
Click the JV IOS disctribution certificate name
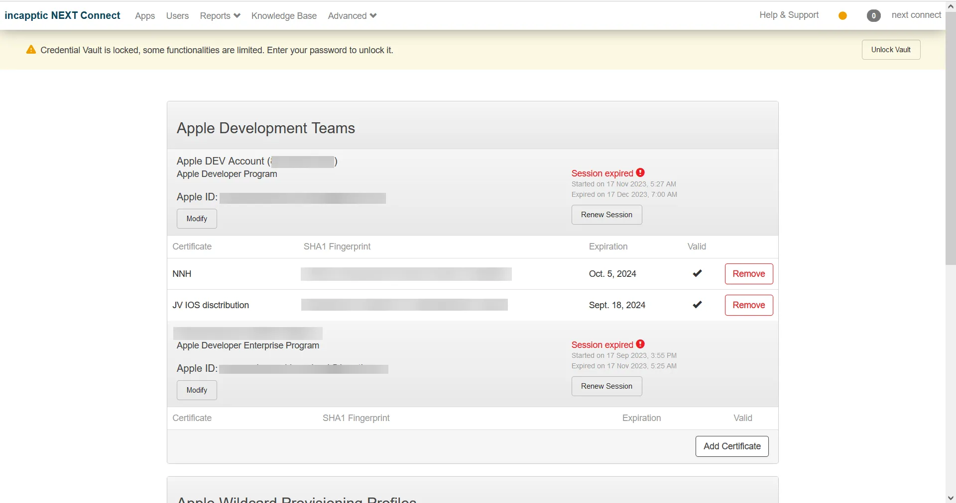[211, 305]
